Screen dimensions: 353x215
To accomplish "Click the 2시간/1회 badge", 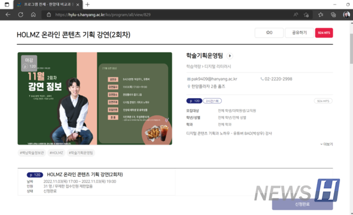I will (212, 101).
